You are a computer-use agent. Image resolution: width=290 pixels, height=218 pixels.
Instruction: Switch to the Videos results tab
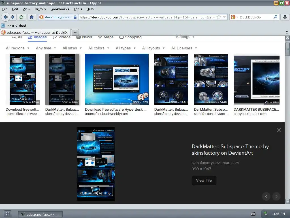[x=61, y=37]
